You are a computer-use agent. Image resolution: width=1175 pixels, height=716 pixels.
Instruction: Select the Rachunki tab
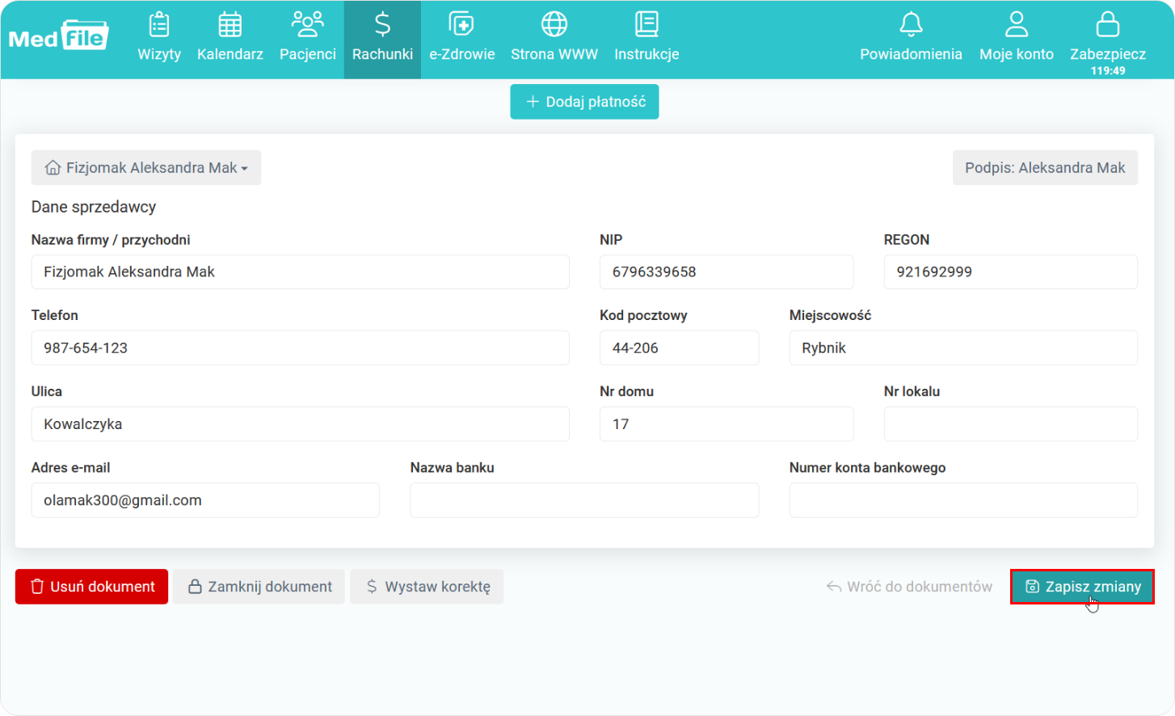(x=382, y=39)
